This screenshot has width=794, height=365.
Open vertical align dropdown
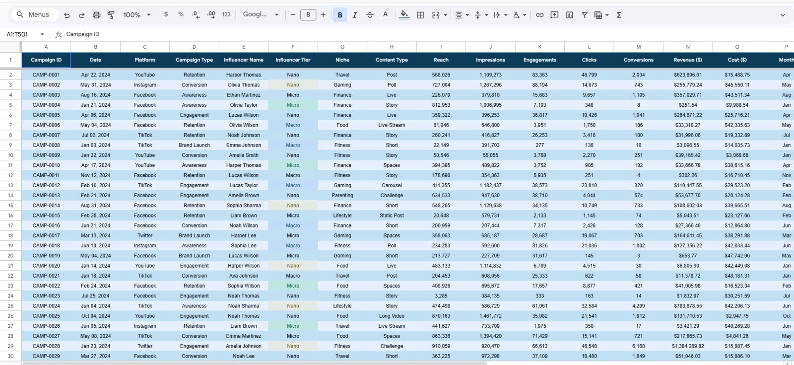click(x=481, y=15)
